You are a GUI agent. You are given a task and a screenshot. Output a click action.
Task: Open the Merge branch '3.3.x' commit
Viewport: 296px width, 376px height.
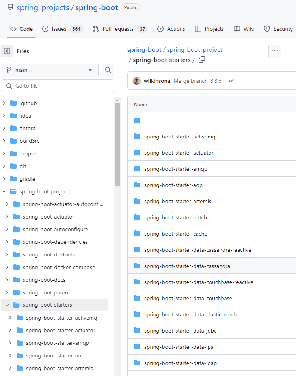[198, 81]
